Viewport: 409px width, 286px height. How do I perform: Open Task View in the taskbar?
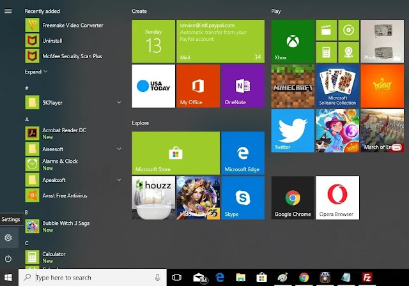[176, 278]
